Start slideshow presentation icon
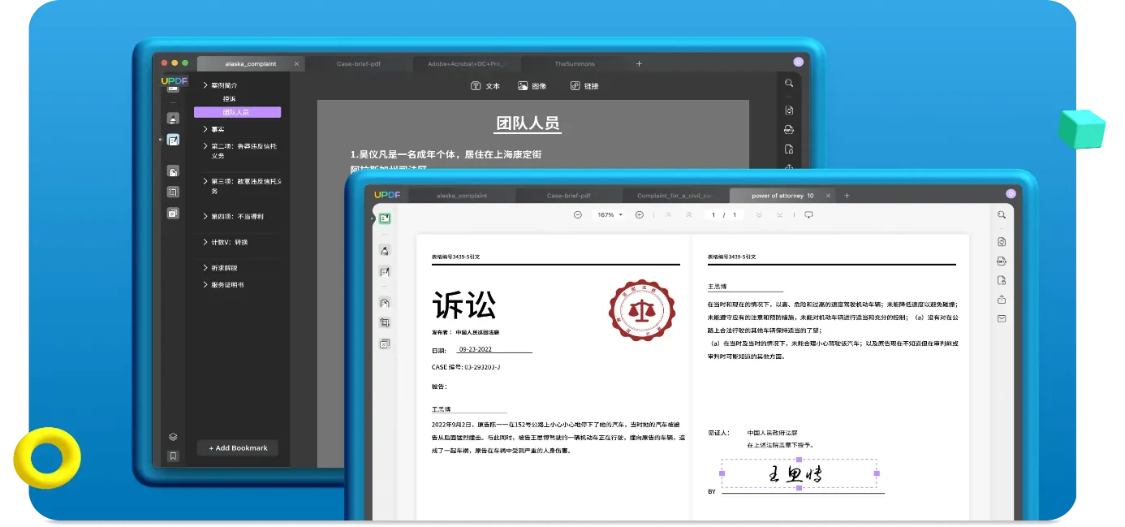 point(808,215)
